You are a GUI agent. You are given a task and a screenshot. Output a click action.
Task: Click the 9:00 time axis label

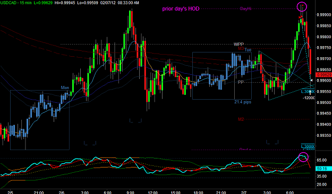pos(131,192)
